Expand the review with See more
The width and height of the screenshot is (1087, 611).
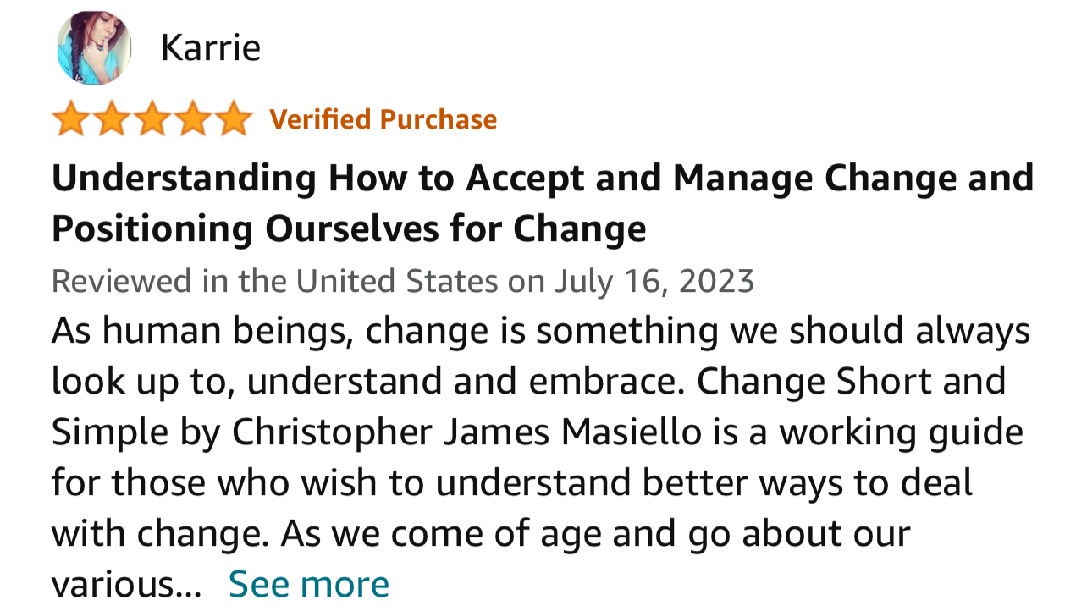(x=309, y=584)
